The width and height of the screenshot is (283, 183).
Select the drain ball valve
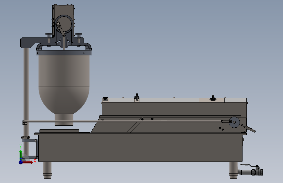click(x=257, y=172)
